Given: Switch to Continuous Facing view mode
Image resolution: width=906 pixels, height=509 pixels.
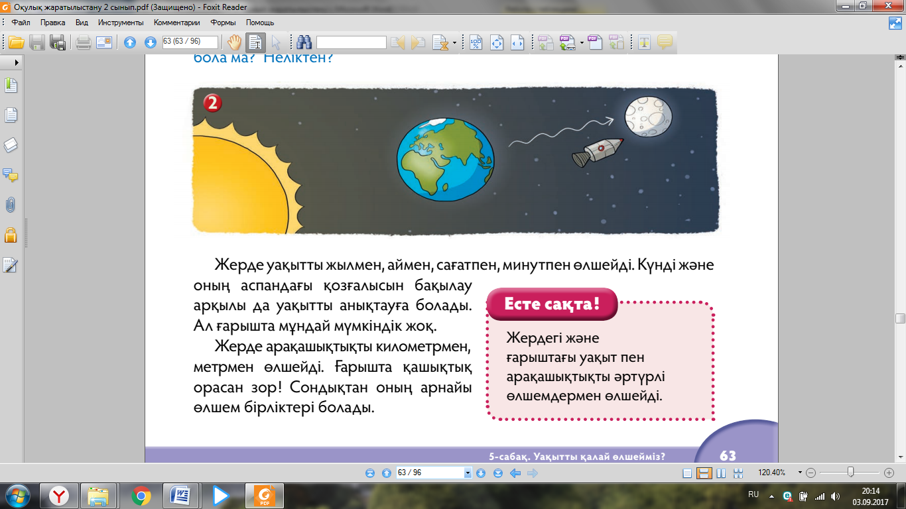Looking at the screenshot, I should tap(738, 473).
